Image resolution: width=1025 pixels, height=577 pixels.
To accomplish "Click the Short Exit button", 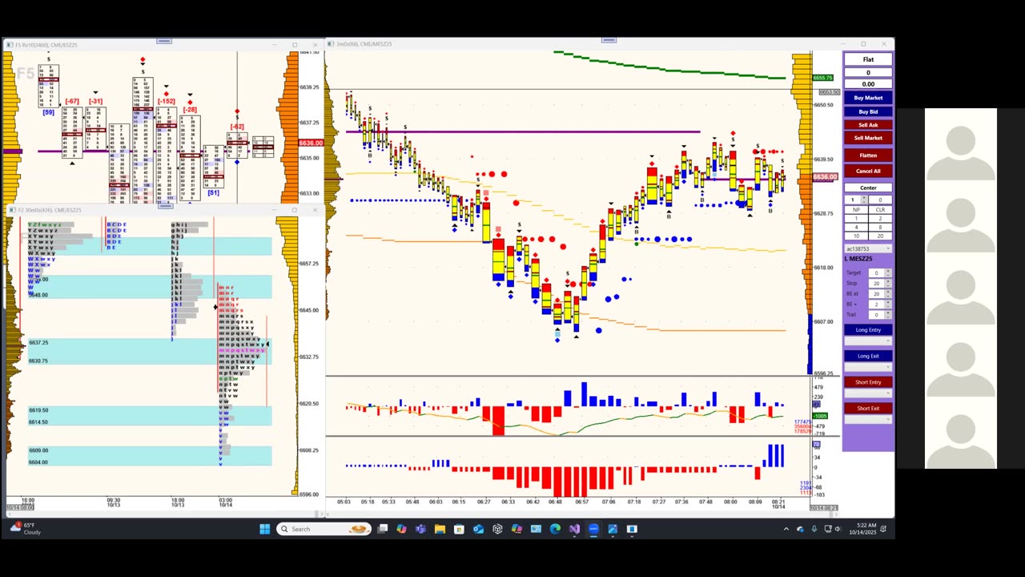I will pos(868,409).
